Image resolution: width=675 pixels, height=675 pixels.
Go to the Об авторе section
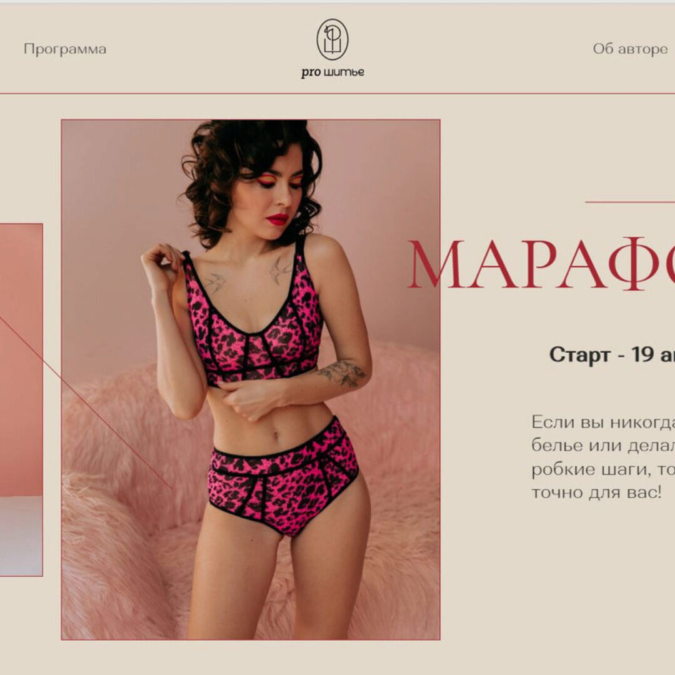(630, 49)
